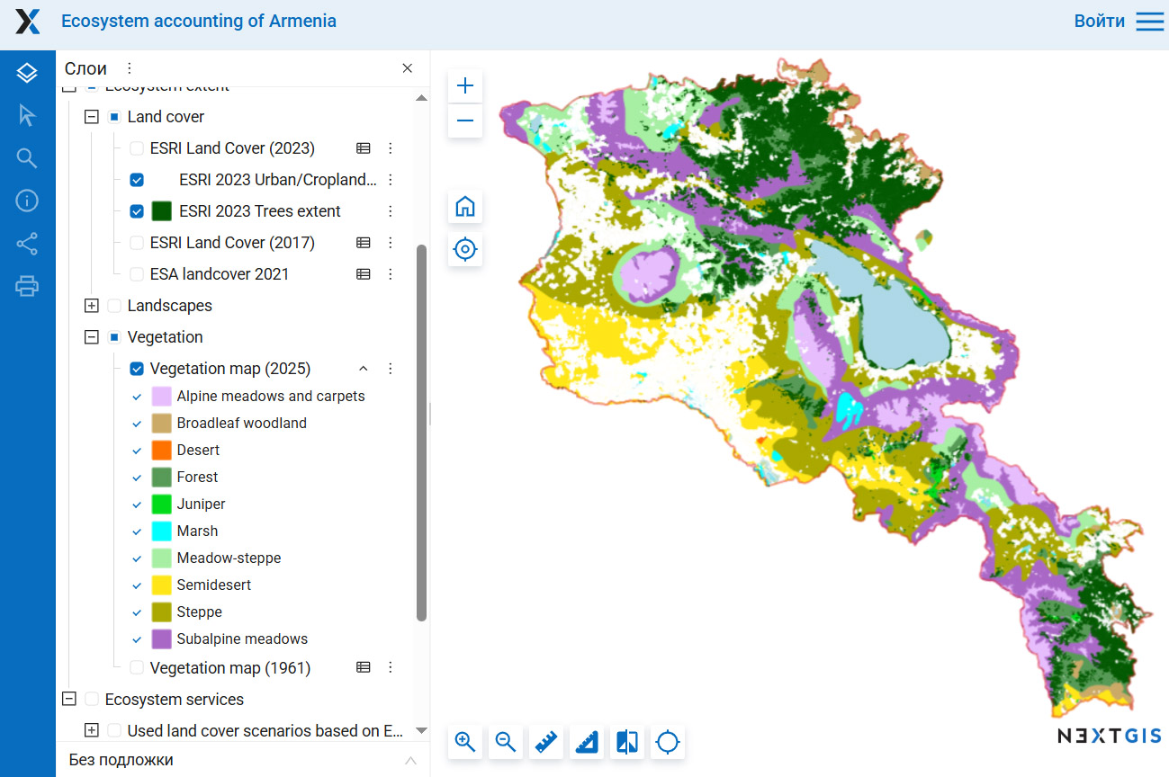Activate the measure distance ruler tool
Viewport: 1169px width, 777px height.
546,742
